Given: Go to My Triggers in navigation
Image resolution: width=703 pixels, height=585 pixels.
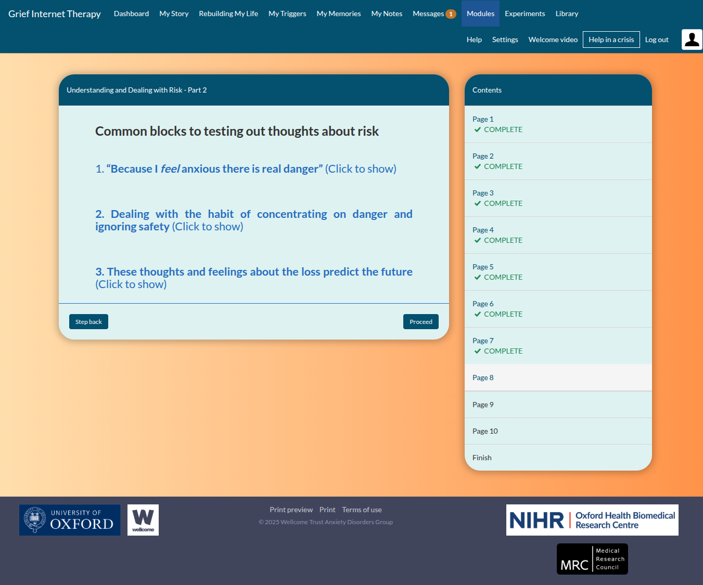Looking at the screenshot, I should pos(287,14).
